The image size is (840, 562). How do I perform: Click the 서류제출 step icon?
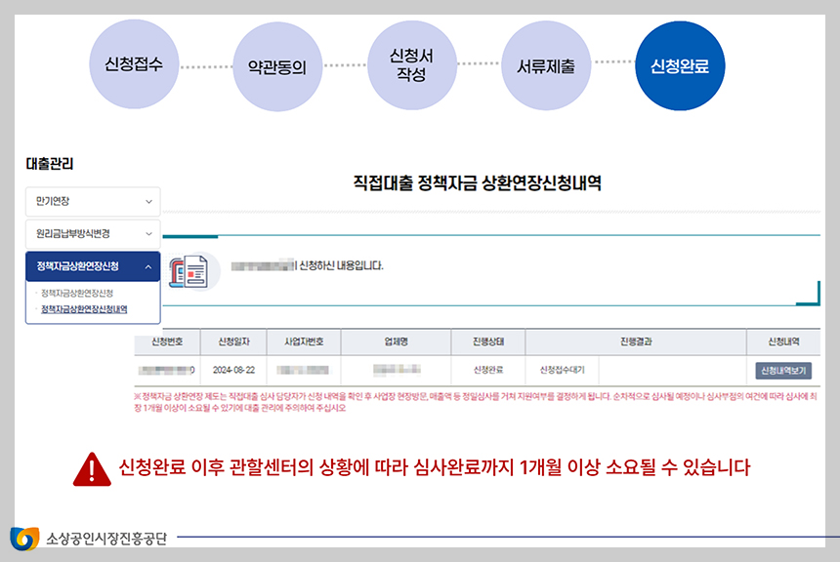tap(547, 68)
